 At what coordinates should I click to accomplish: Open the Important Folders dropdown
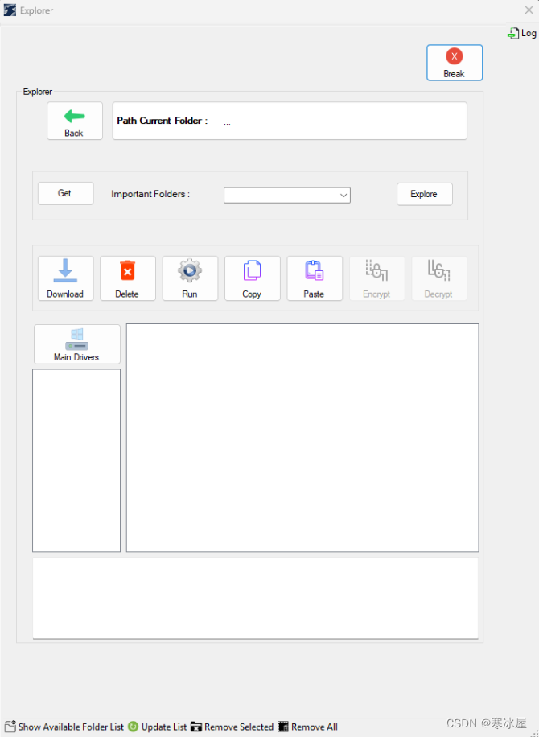[x=286, y=195]
